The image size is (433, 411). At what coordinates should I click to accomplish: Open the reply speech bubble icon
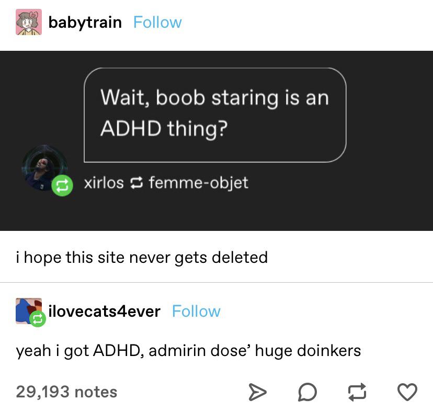point(307,392)
